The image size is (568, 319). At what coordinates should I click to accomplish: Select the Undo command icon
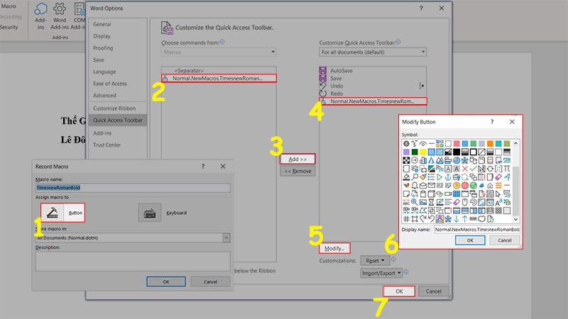coord(324,86)
